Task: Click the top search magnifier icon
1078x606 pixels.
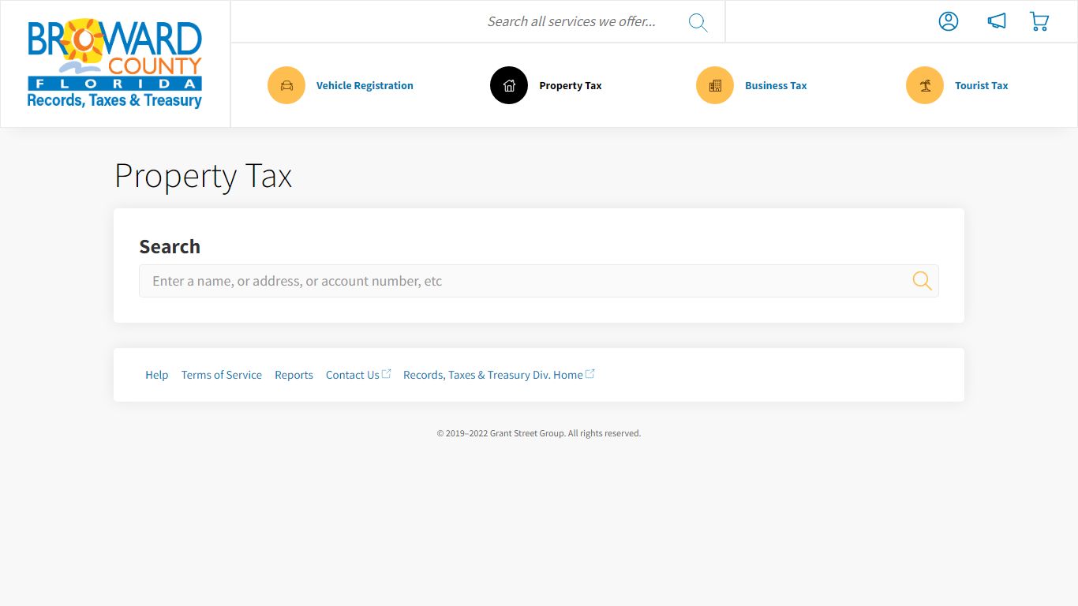Action: pyautogui.click(x=698, y=22)
